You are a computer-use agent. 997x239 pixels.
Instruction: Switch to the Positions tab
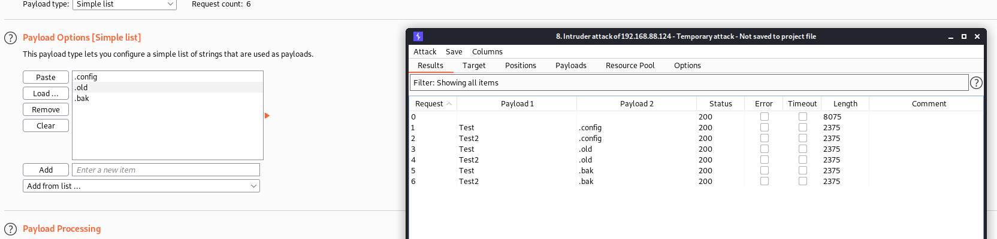521,66
